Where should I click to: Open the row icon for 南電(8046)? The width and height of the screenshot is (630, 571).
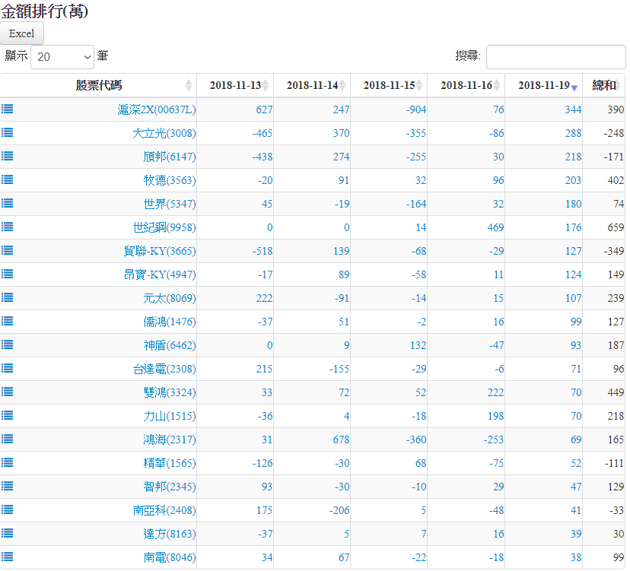(7, 557)
